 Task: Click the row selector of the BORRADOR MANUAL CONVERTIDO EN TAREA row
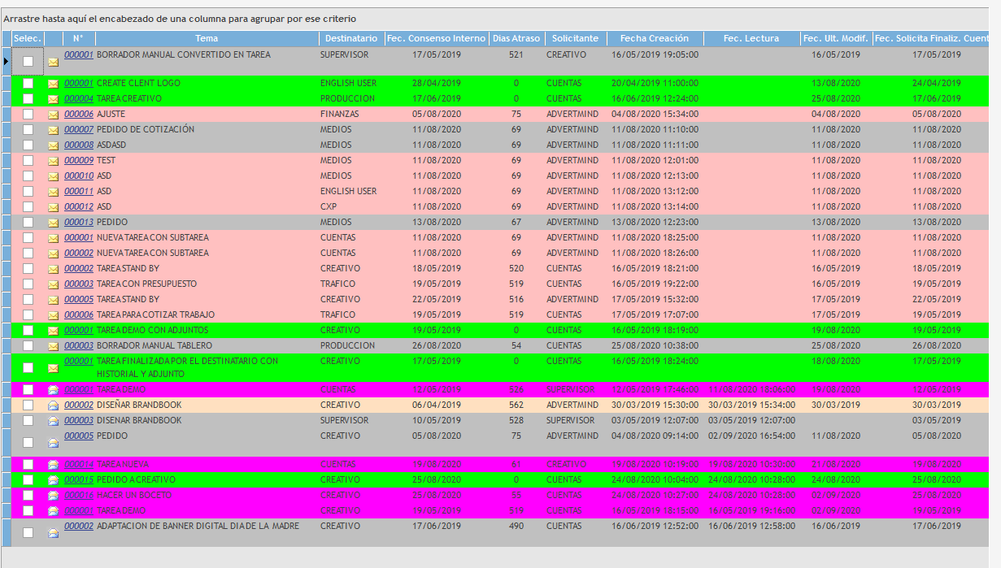click(7, 61)
